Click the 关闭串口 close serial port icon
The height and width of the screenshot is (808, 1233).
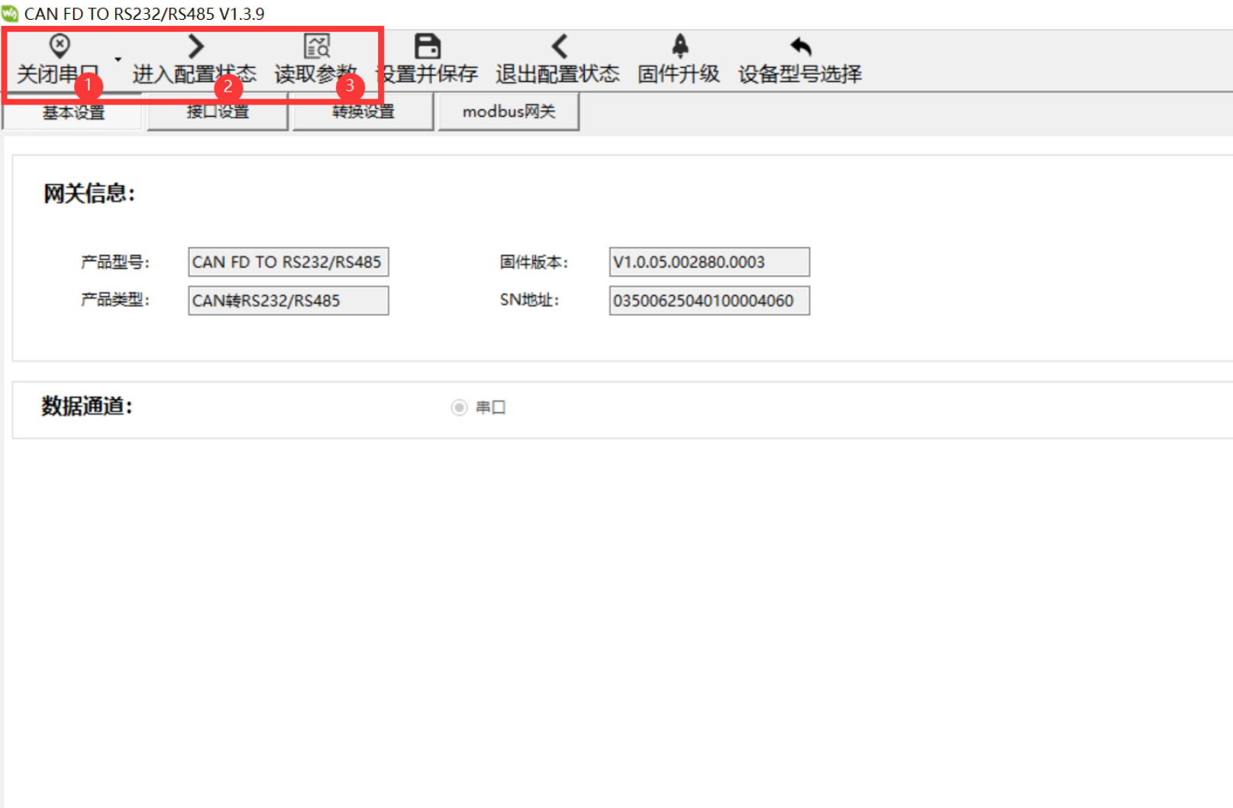[60, 47]
